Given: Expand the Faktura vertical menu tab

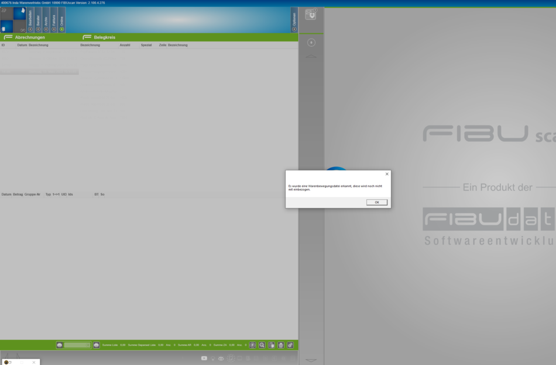Looking at the screenshot, I should coord(54,20).
